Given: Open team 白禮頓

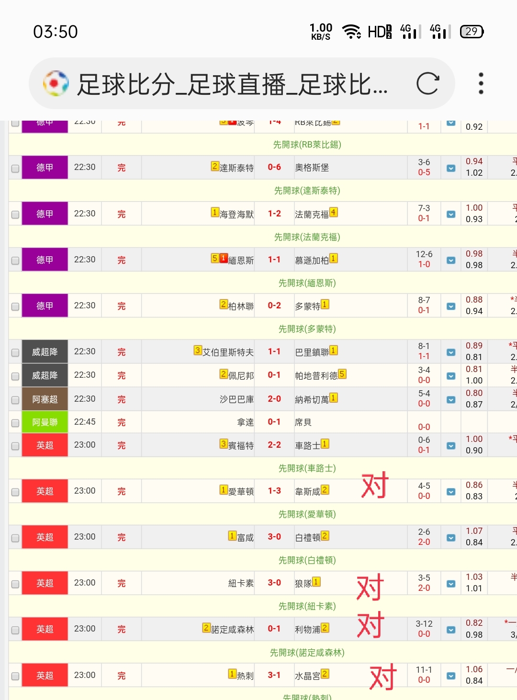Looking at the screenshot, I should (x=308, y=538).
